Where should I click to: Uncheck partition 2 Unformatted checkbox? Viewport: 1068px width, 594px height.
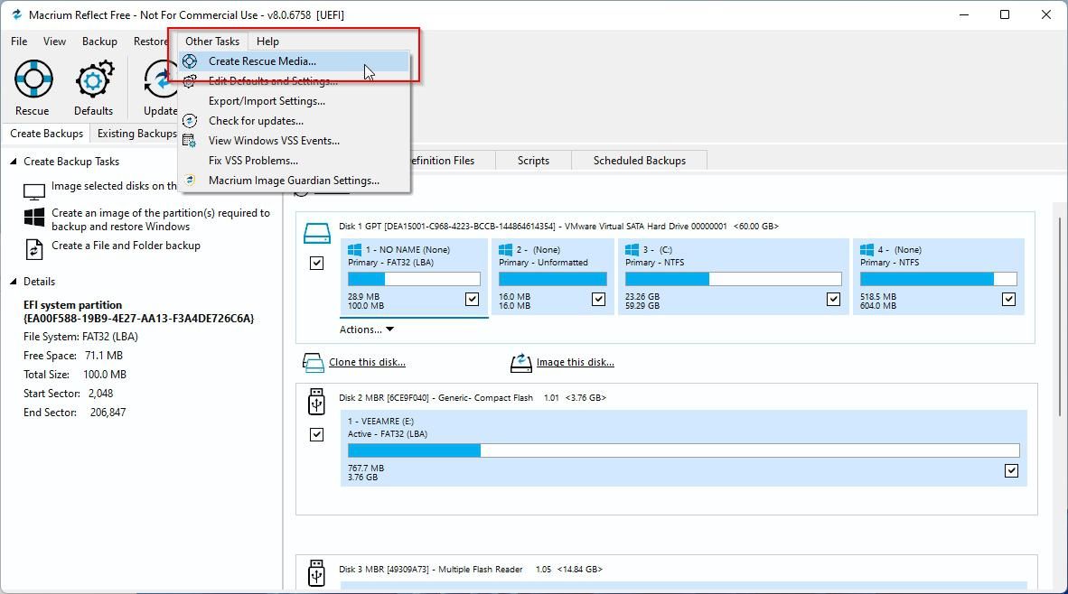click(x=599, y=300)
